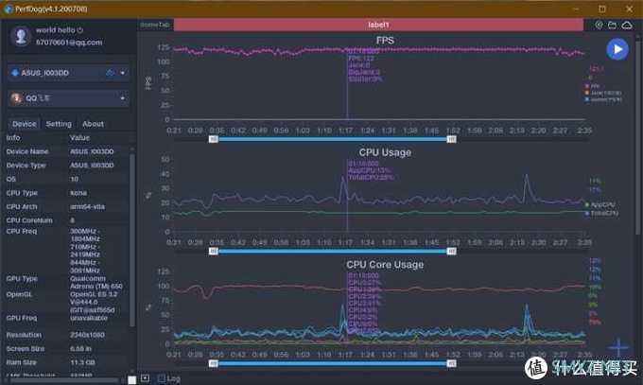This screenshot has height=385, width=643.
Task: Toggle the FPS legend entry
Action: pyautogui.click(x=592, y=86)
